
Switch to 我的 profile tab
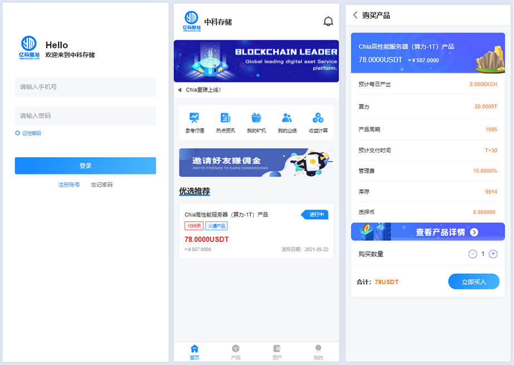tap(318, 352)
